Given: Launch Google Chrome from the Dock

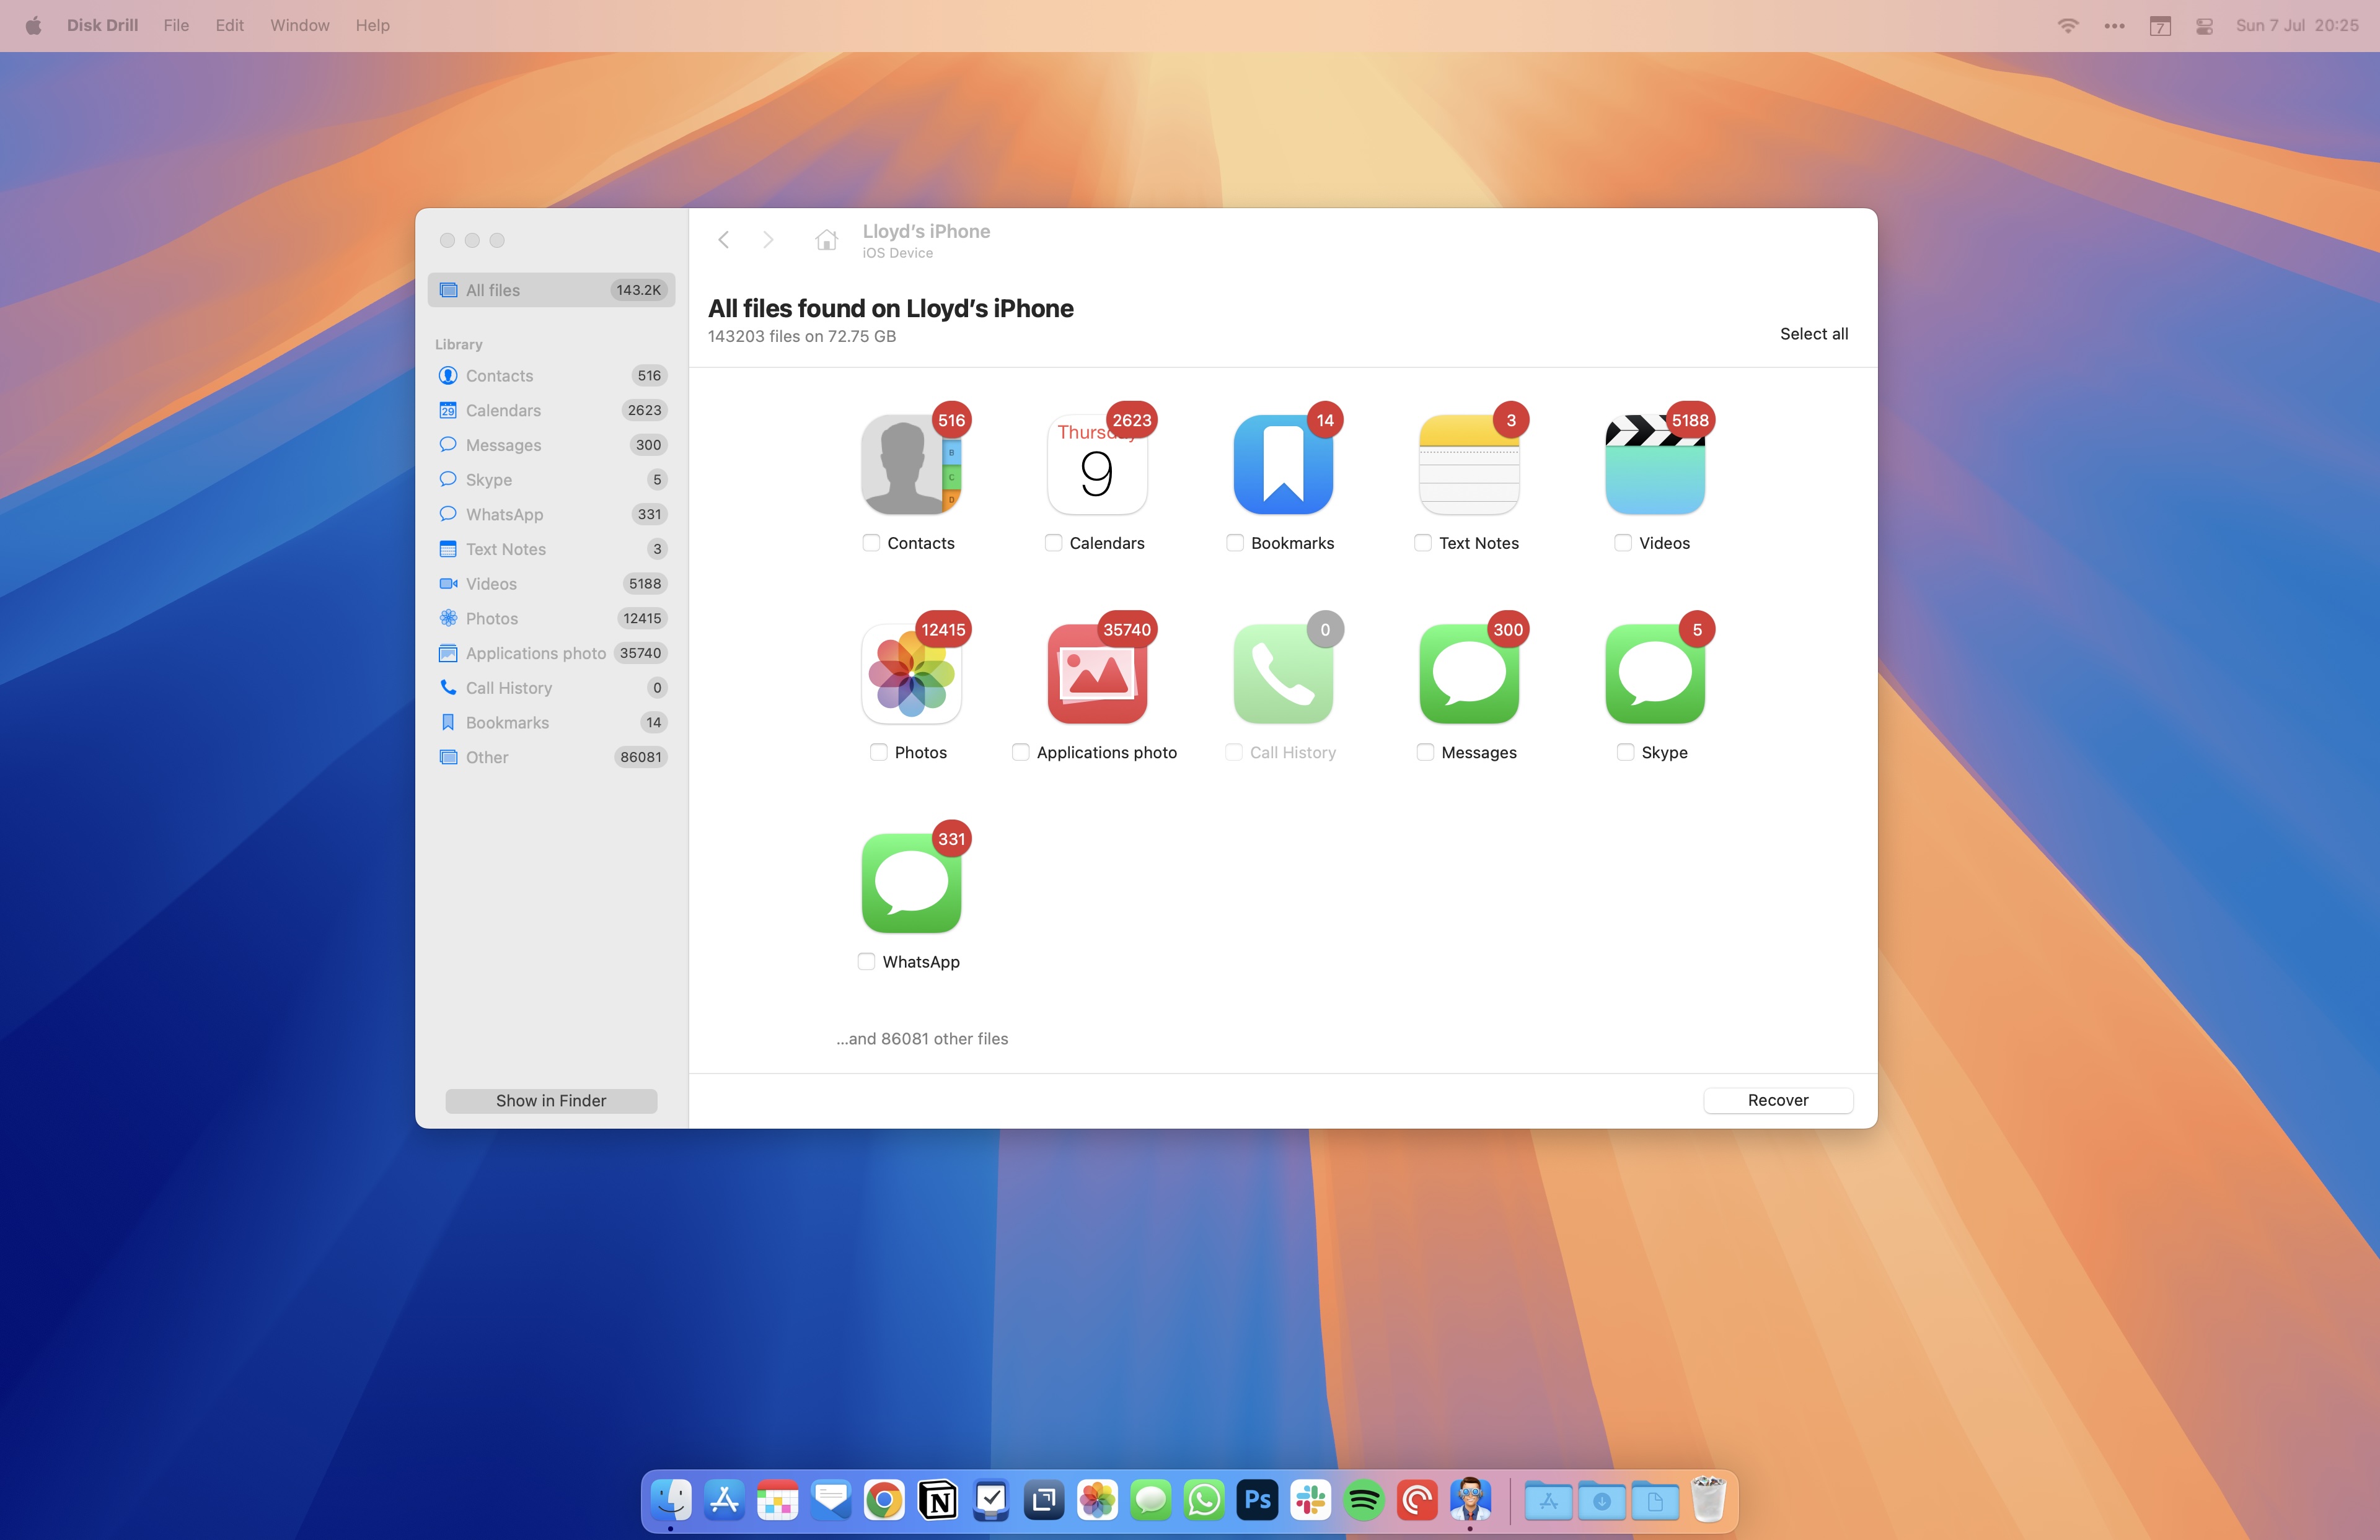Looking at the screenshot, I should [884, 1500].
